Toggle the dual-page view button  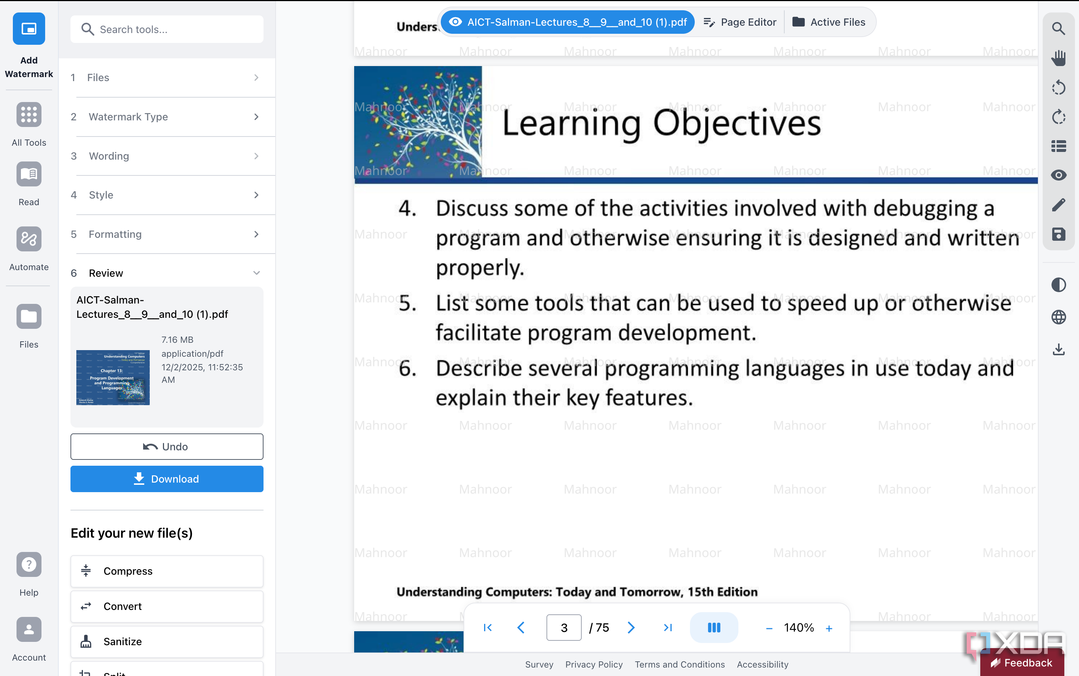(714, 627)
